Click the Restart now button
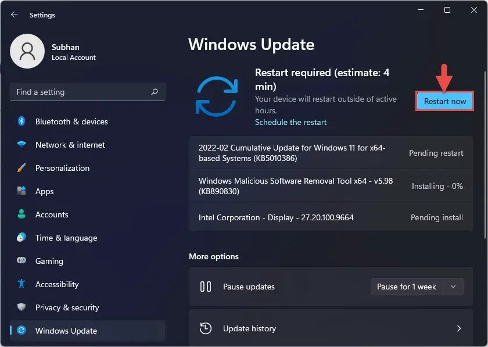 point(445,101)
